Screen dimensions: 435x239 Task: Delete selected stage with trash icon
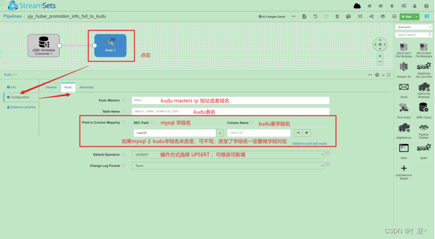(337, 16)
